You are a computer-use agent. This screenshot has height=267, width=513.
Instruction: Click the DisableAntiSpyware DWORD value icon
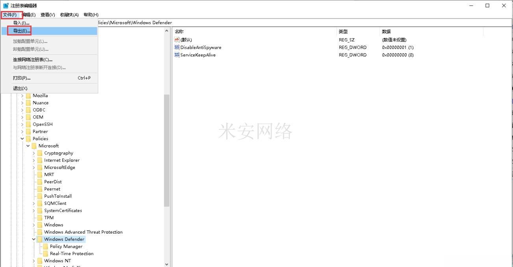[x=177, y=47]
